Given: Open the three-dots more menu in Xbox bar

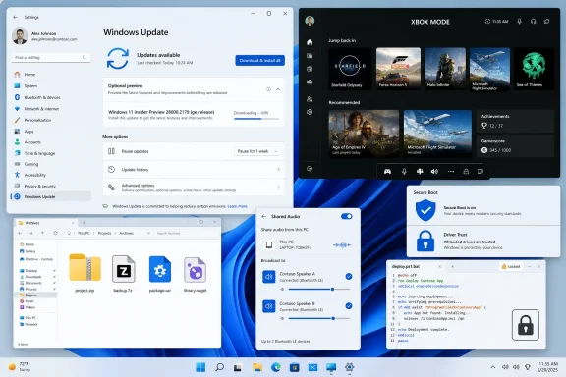Looking at the screenshot, I should click(x=451, y=172).
